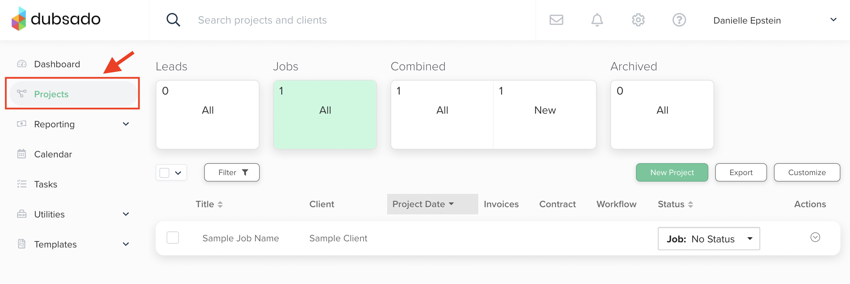Open the notifications bell
This screenshot has height=284, width=850.
click(x=597, y=20)
